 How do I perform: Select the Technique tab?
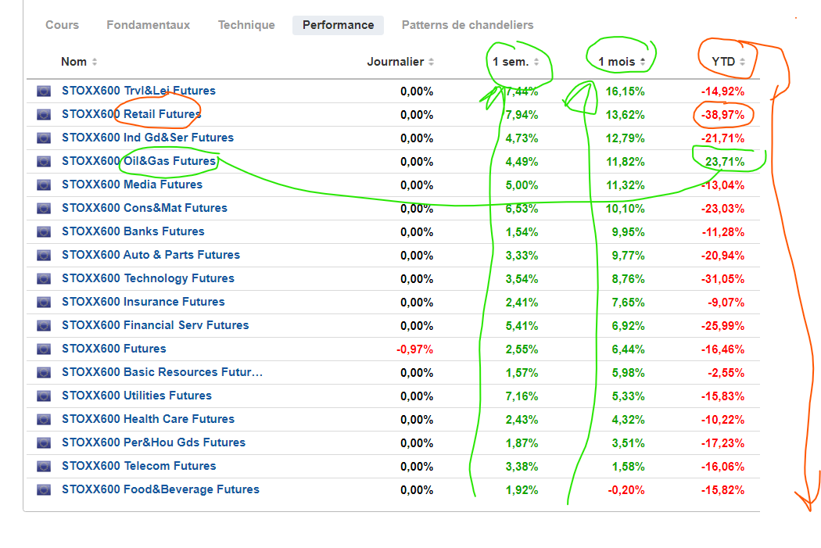click(x=246, y=25)
